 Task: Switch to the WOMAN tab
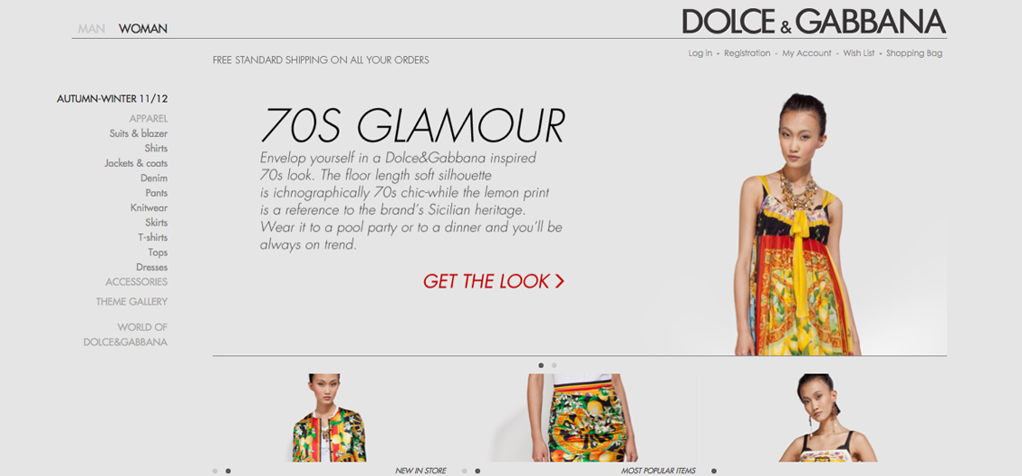click(143, 29)
